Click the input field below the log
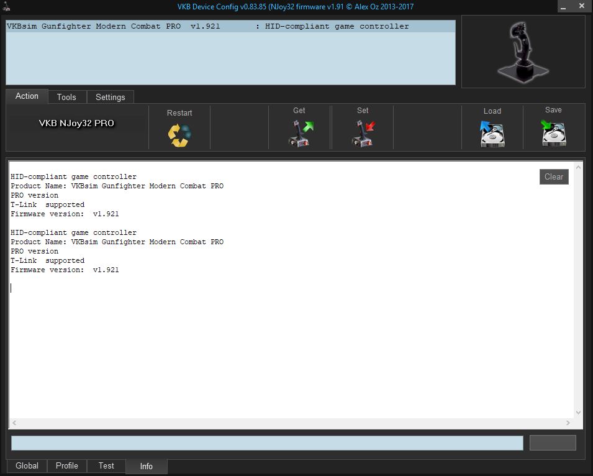The height and width of the screenshot is (476, 593). pyautogui.click(x=267, y=442)
